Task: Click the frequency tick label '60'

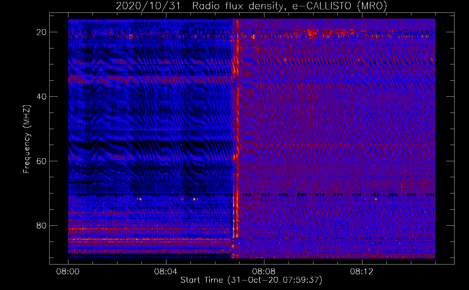Action: 41,161
